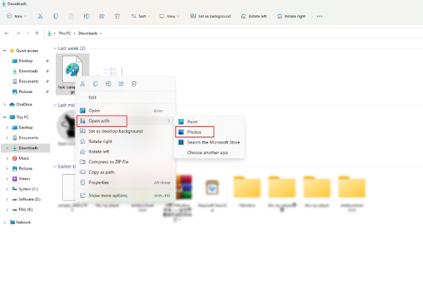Image resolution: width=423 pixels, height=281 pixels.
Task: Select Downloads under Quick access
Action: (x=28, y=71)
